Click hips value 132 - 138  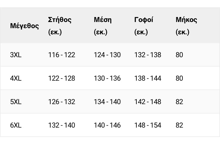(x=148, y=55)
